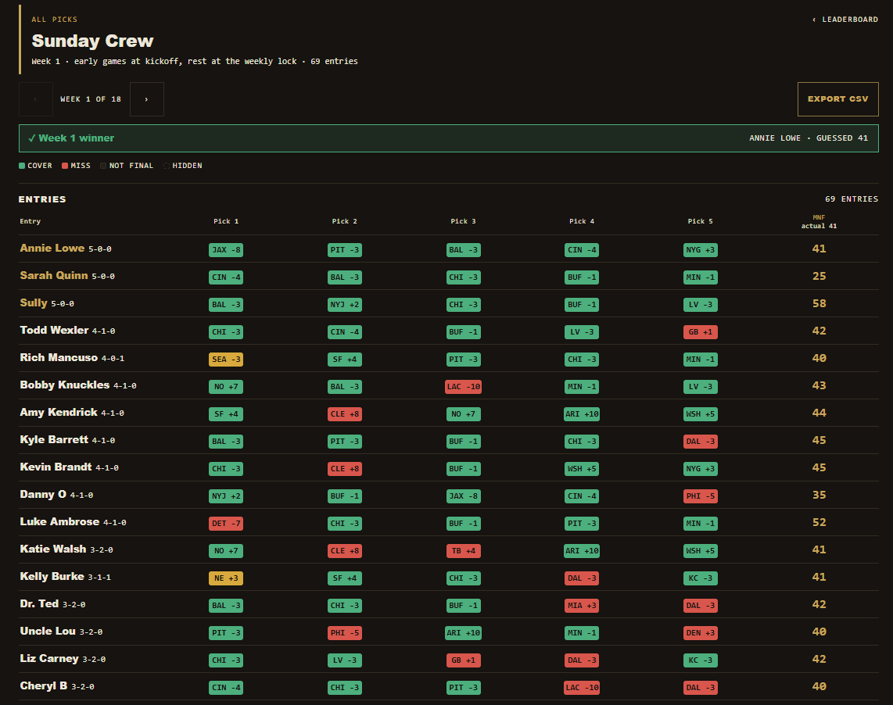Go to next week arrow
The width and height of the screenshot is (893, 705).
click(146, 99)
